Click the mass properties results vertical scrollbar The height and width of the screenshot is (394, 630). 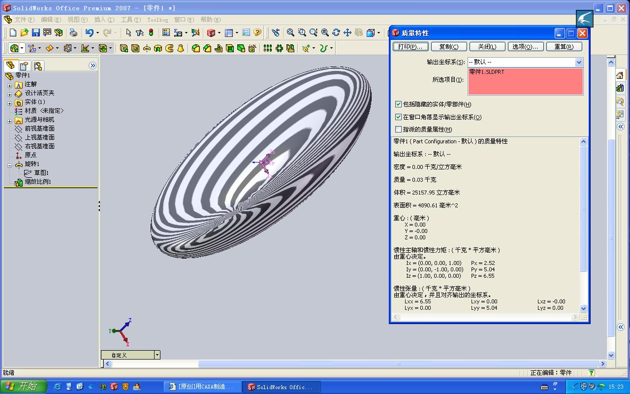pos(584,225)
